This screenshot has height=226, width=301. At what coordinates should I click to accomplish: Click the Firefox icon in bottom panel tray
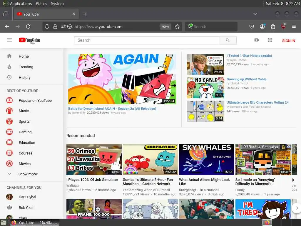tap(267, 222)
